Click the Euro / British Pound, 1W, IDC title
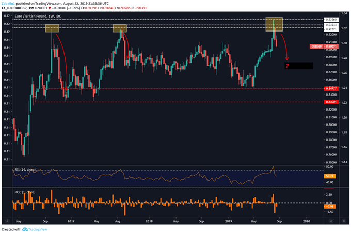This screenshot has width=351, height=234. (38, 16)
